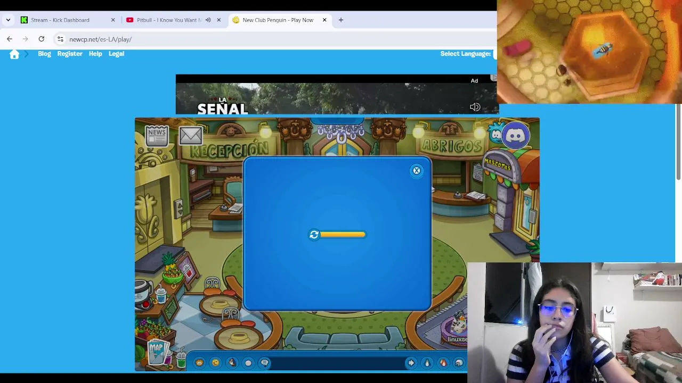Open the chat speech bubble icon
682x383 pixels.
tap(265, 363)
